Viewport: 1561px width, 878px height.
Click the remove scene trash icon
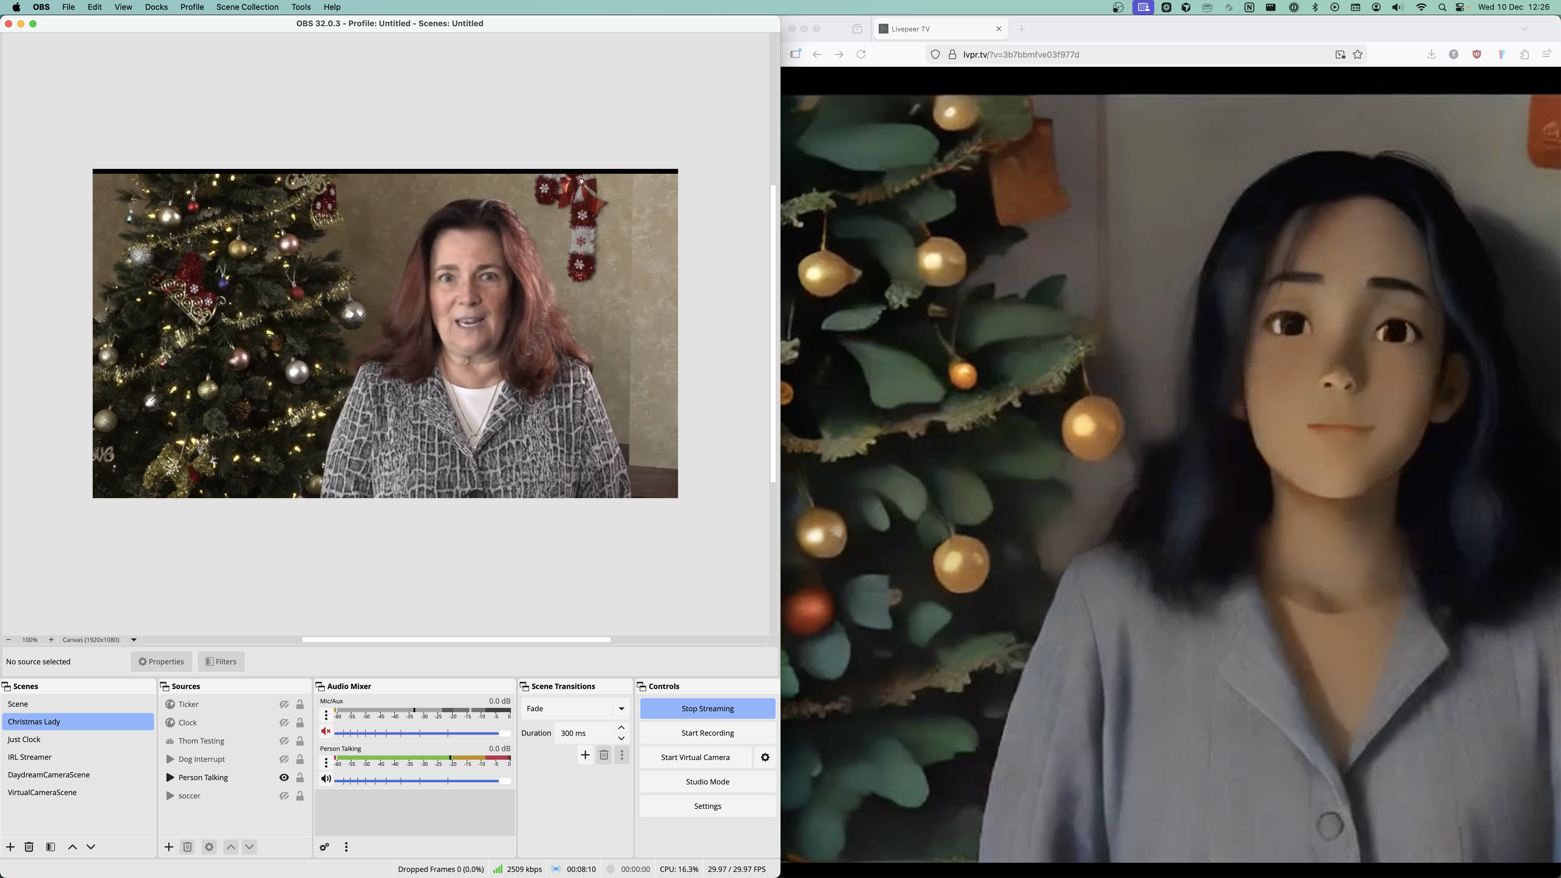coord(28,847)
